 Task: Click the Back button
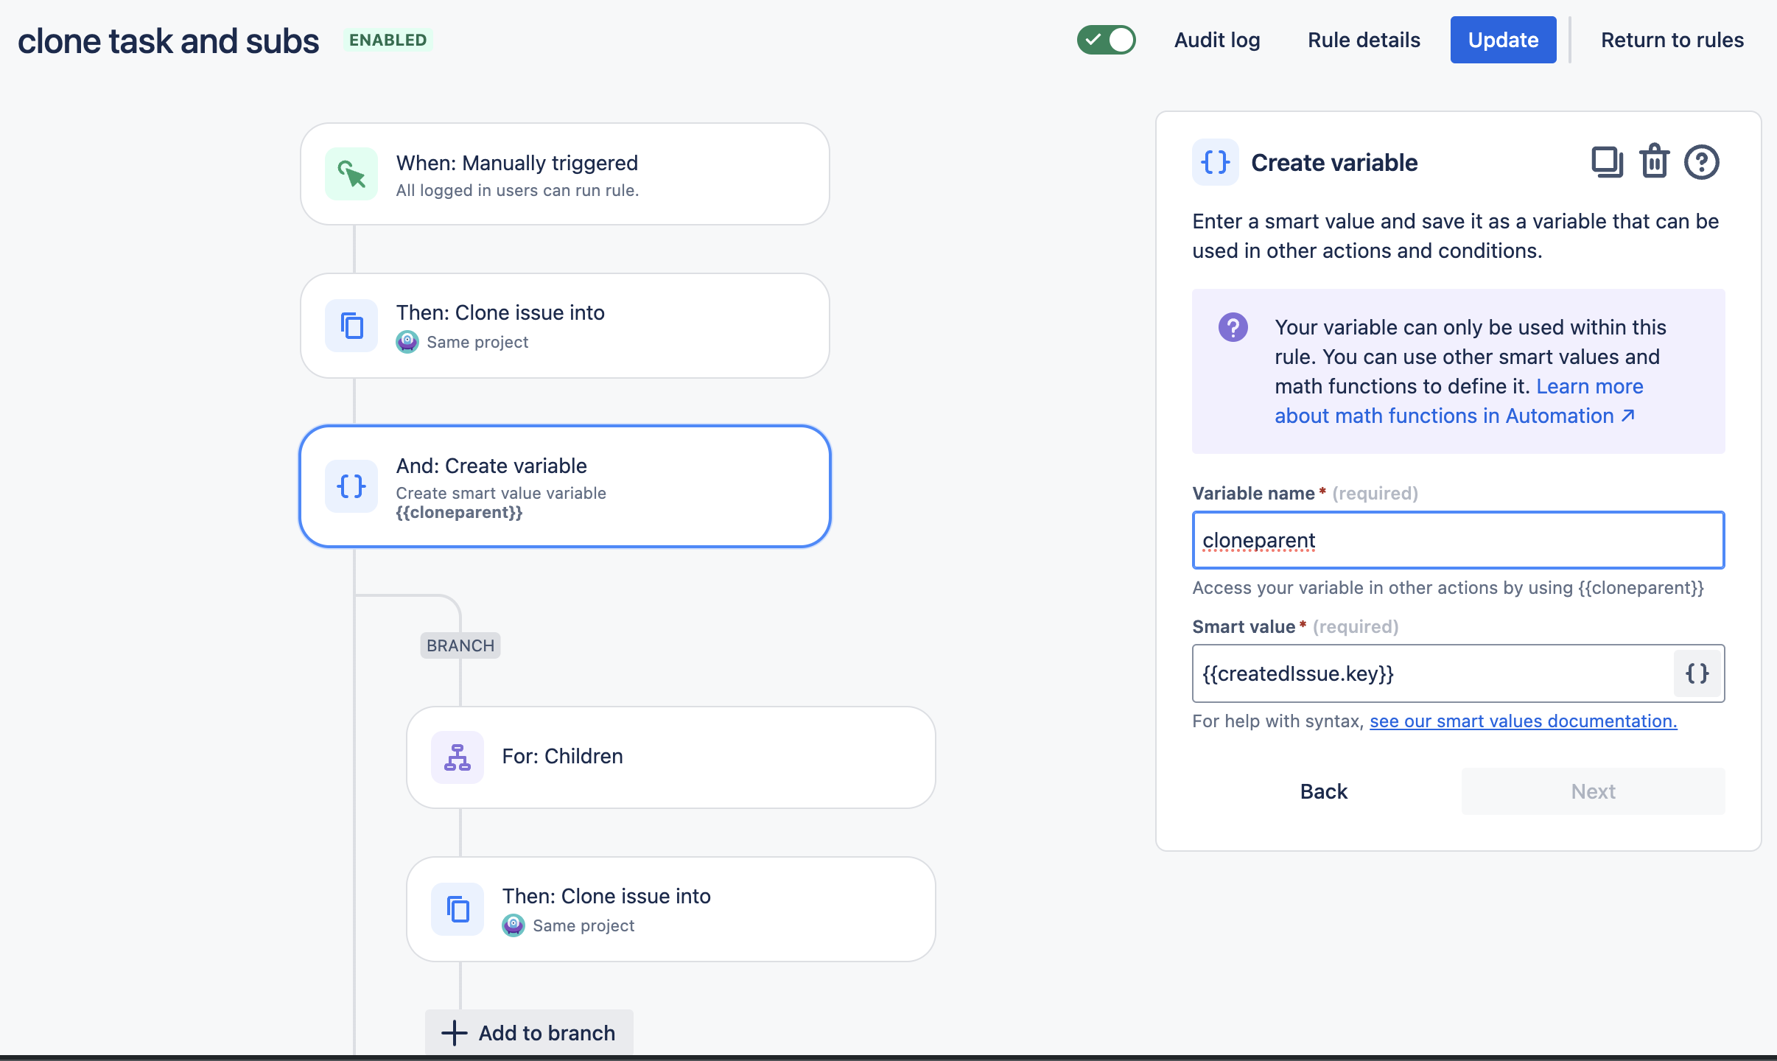pos(1323,791)
